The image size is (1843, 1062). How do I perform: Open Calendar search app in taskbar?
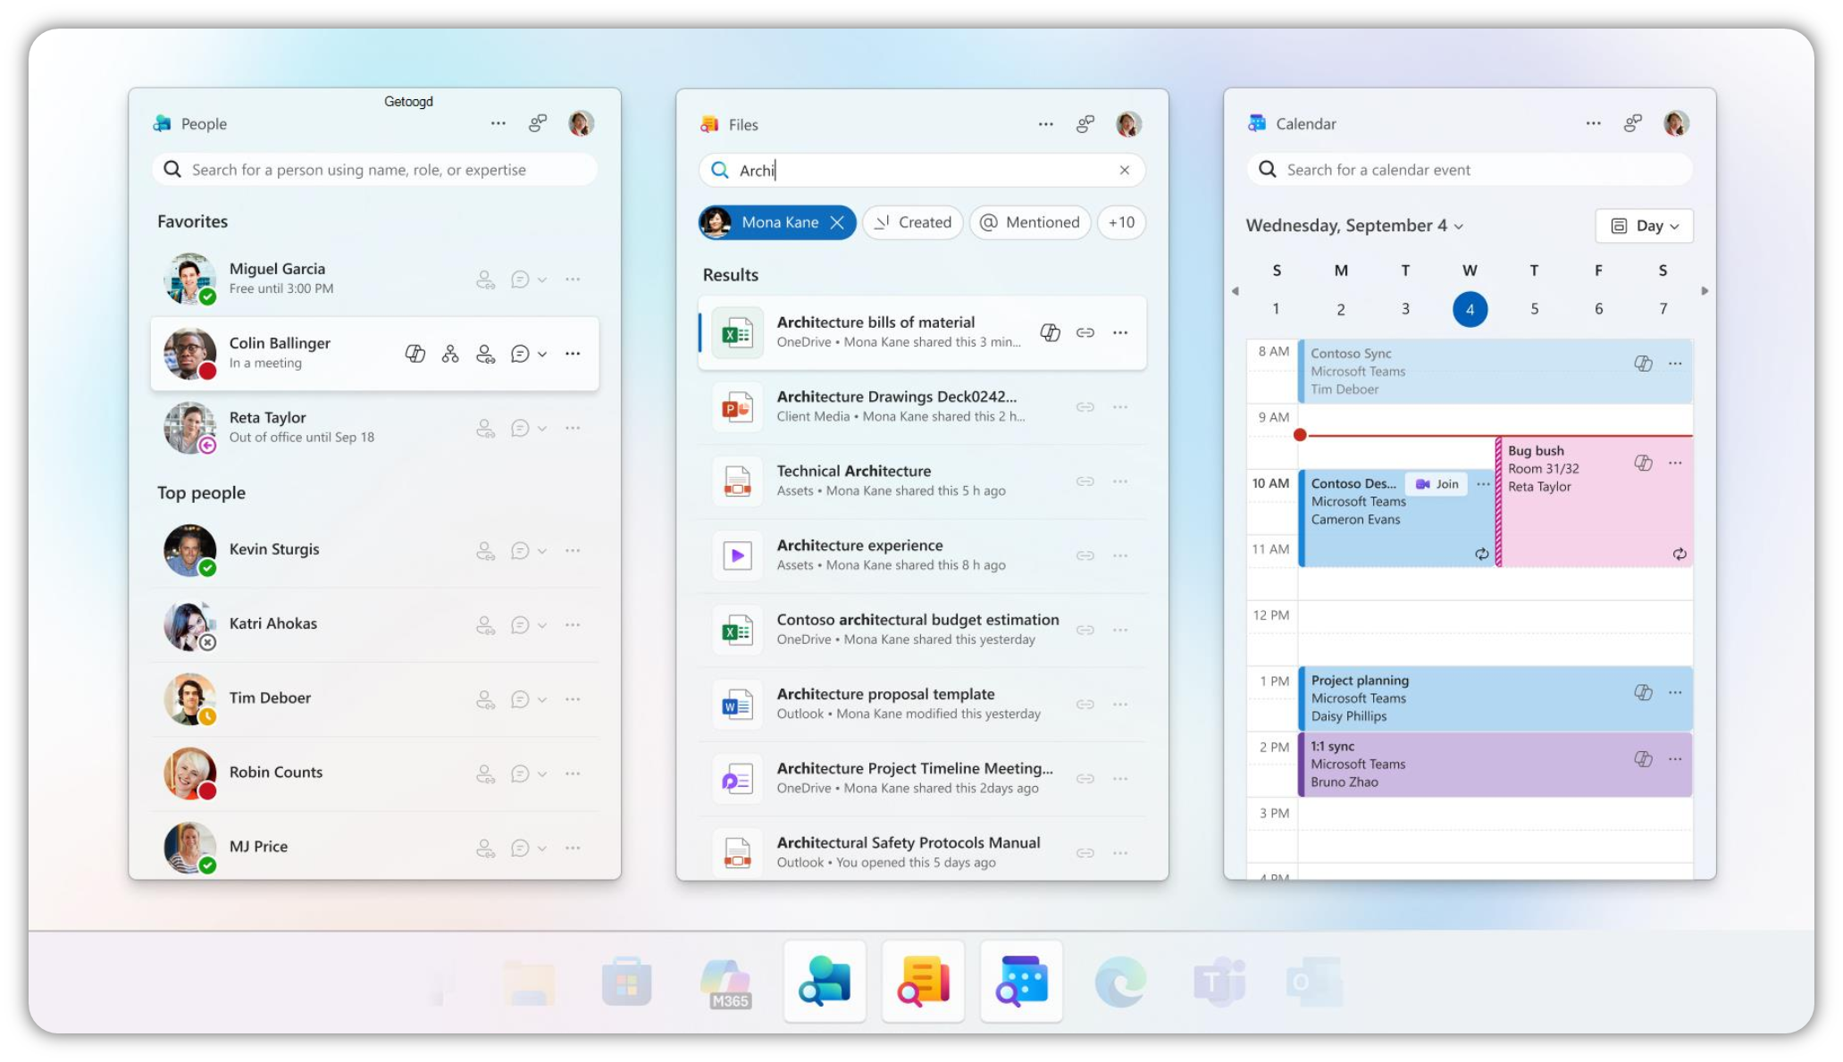[1021, 981]
